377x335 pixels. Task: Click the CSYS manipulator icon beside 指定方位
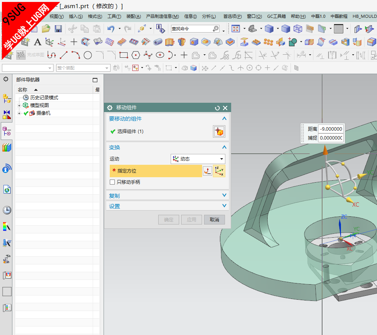click(219, 171)
